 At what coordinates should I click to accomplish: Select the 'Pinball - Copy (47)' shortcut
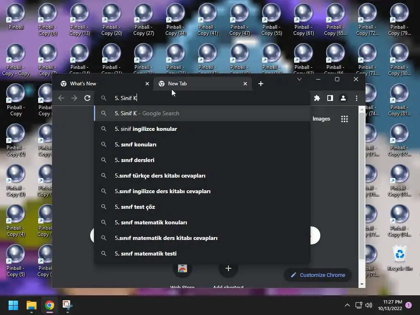coord(240,19)
